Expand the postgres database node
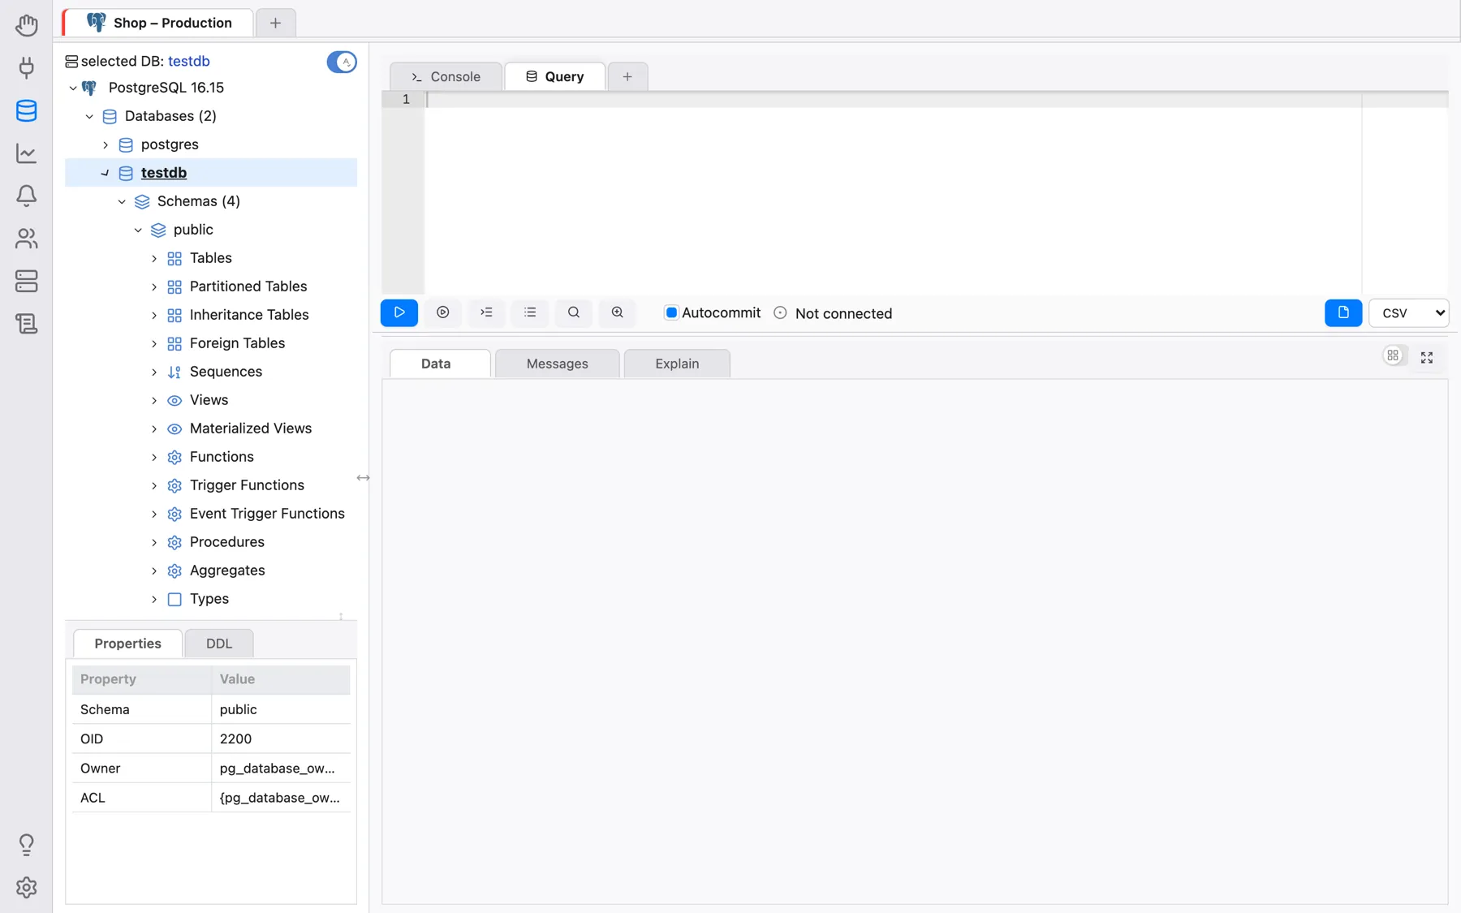Screen dimensions: 1461x913 click(106, 144)
